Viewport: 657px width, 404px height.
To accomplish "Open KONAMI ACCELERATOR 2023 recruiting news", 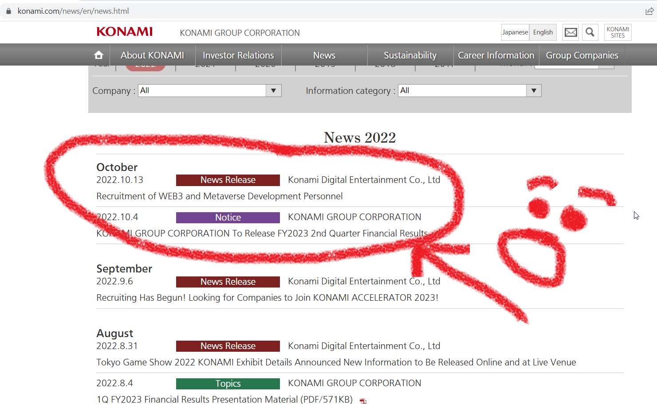I will pyautogui.click(x=268, y=298).
